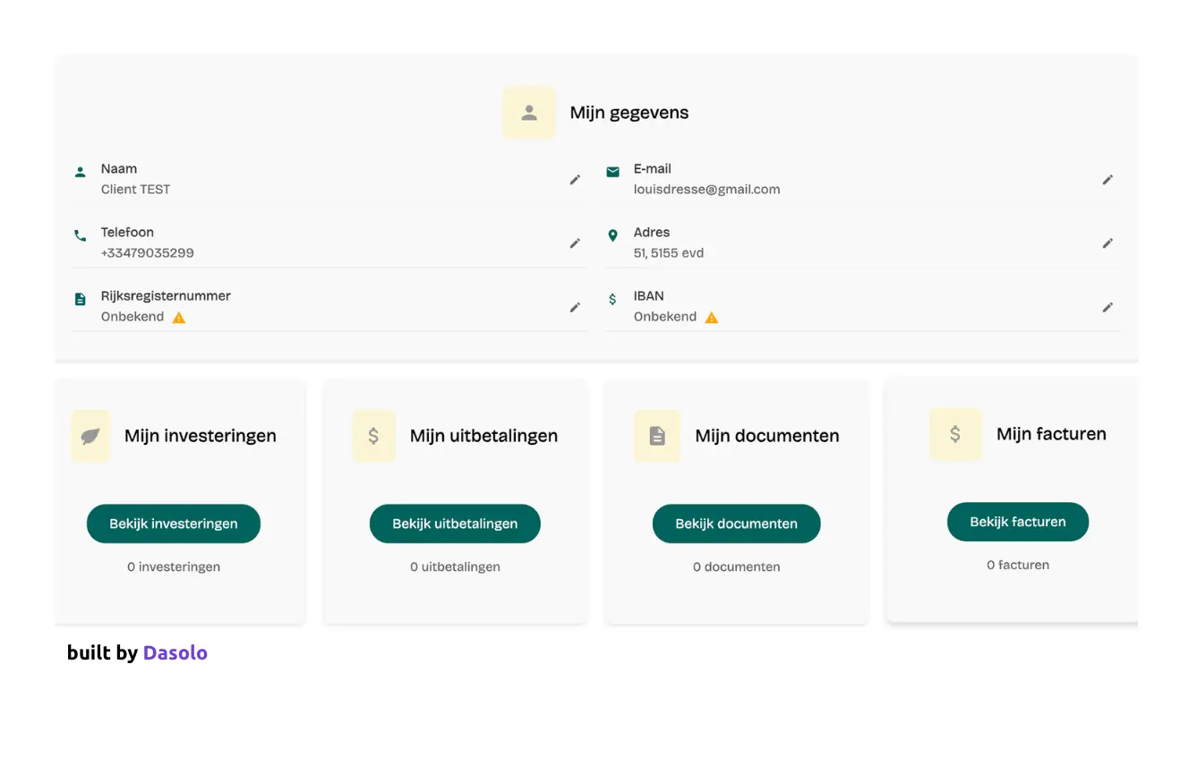Image resolution: width=1189 pixels, height=775 pixels.
Task: Click the IBAN warning triangle icon
Action: [712, 318]
